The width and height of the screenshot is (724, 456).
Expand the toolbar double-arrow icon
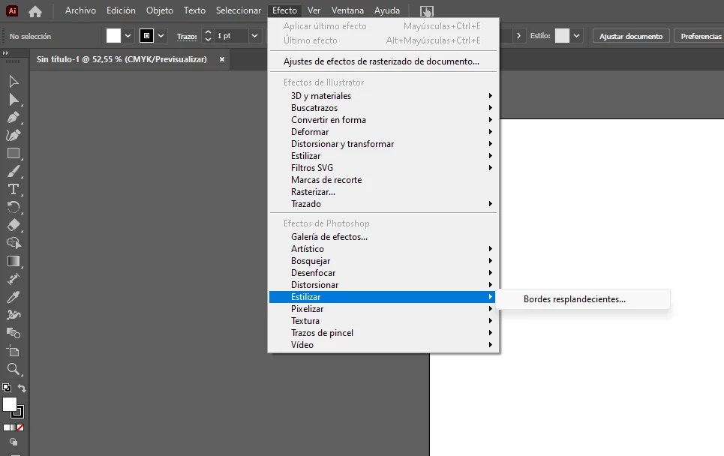tap(5, 53)
